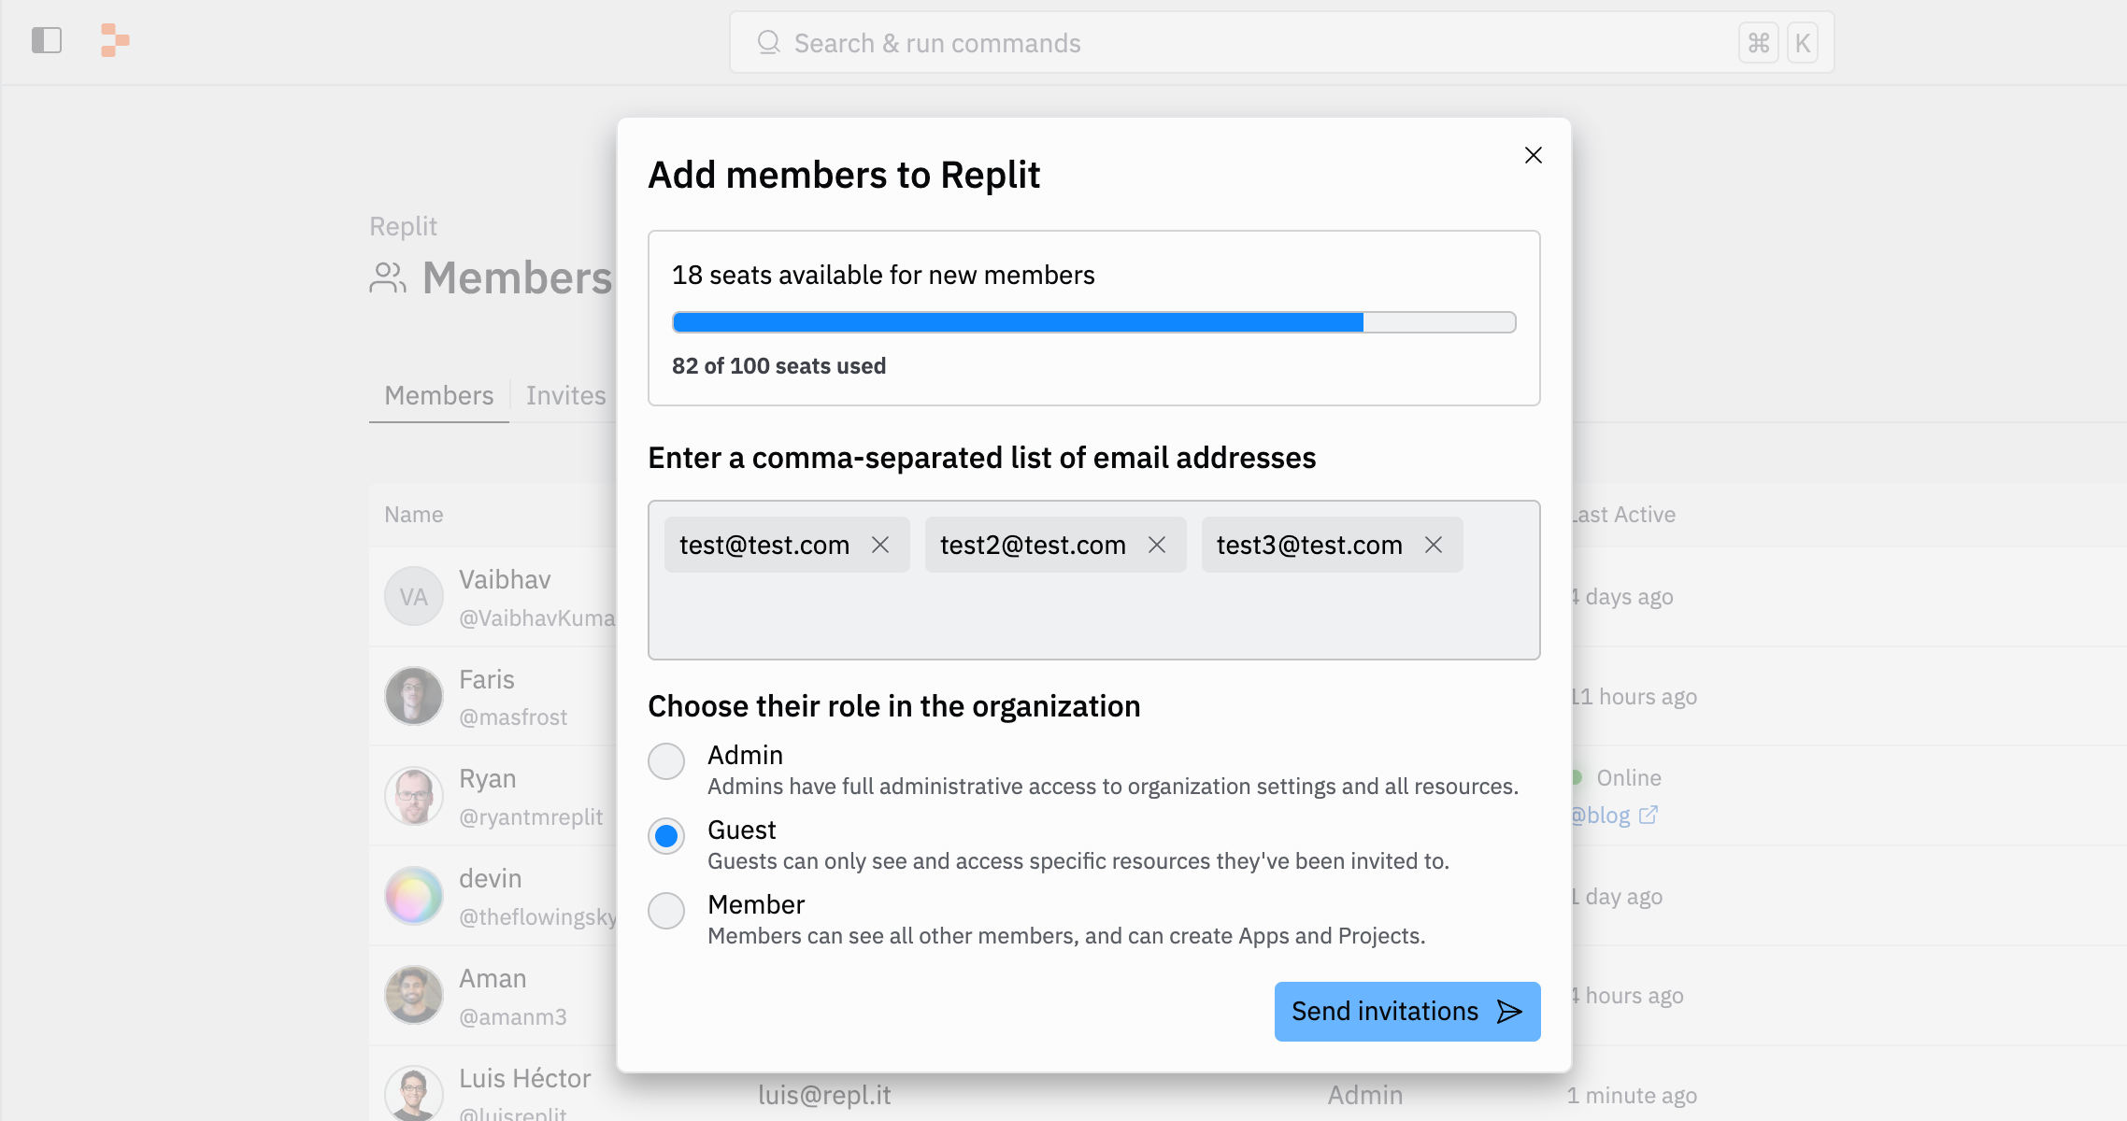Click Luis Héctor's profile avatar

pos(414,1094)
